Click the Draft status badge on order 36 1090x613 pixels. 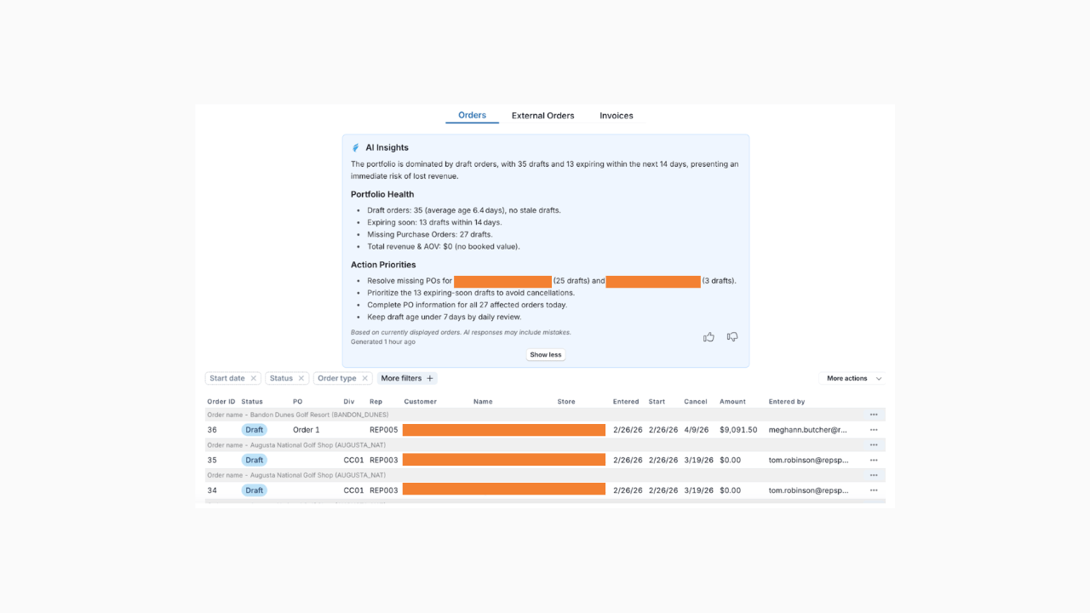254,429
